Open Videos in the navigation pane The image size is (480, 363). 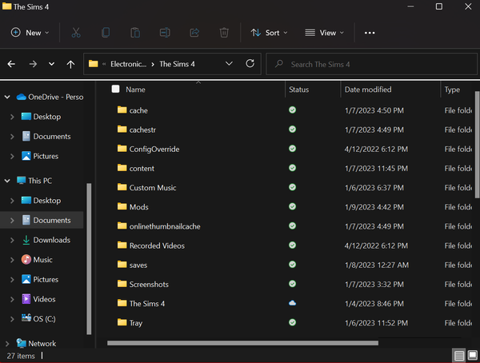(x=44, y=299)
